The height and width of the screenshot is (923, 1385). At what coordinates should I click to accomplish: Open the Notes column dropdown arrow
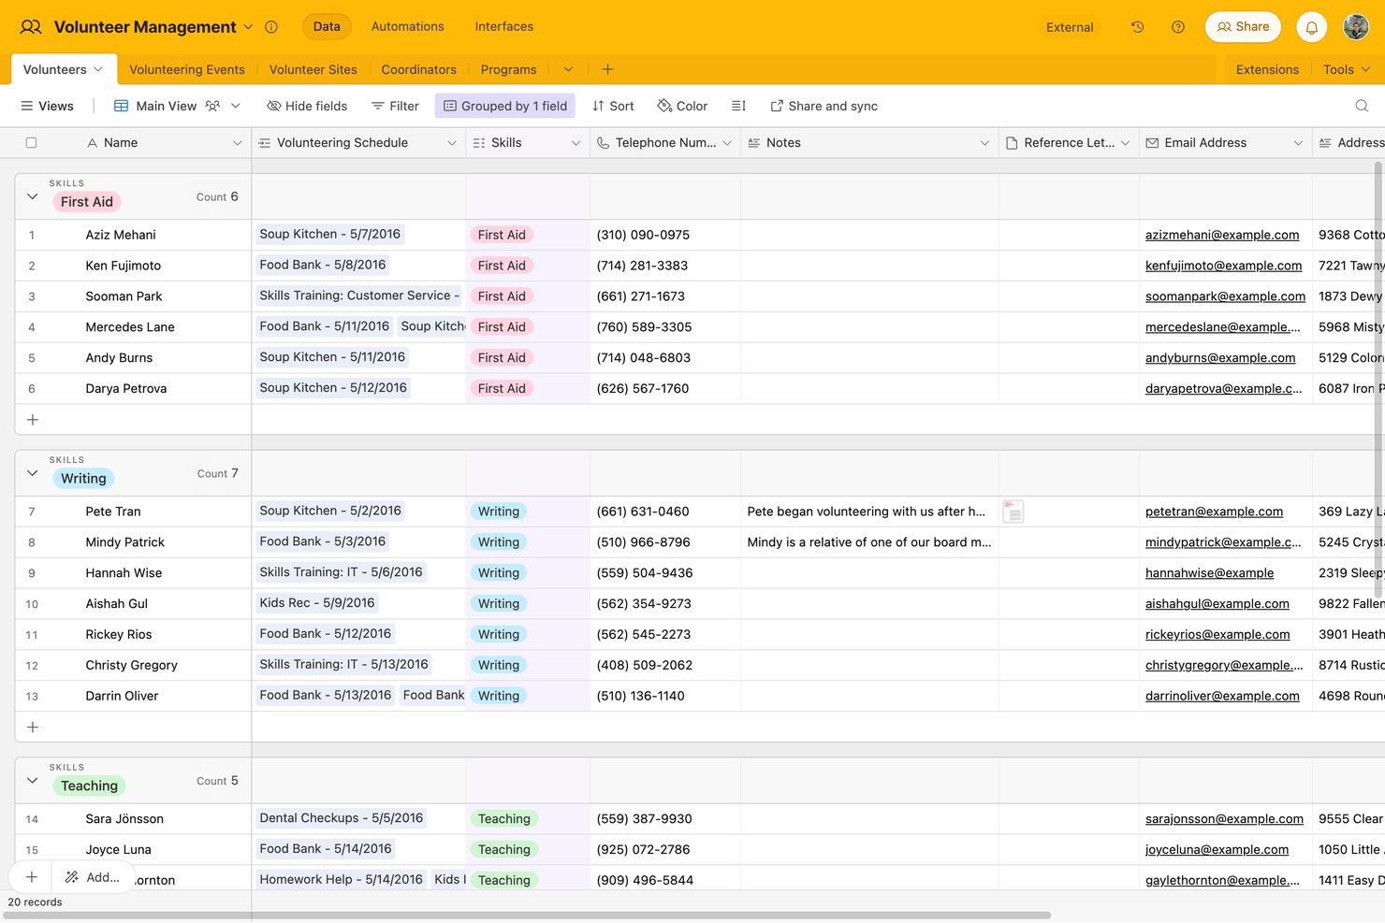click(x=984, y=143)
